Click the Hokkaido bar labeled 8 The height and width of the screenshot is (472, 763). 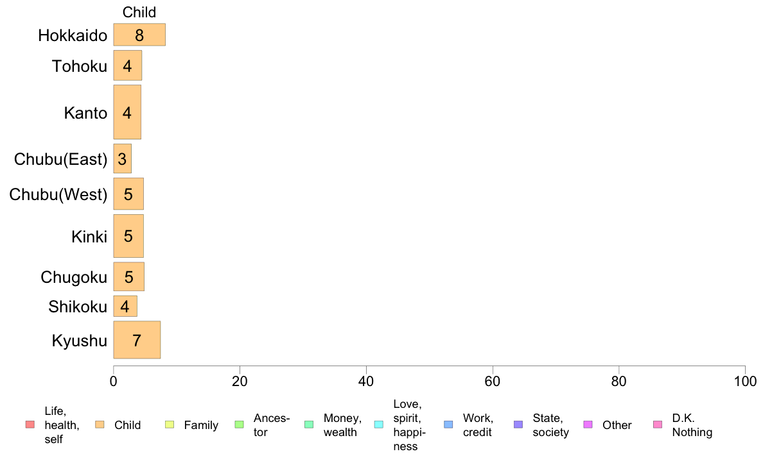coord(139,35)
